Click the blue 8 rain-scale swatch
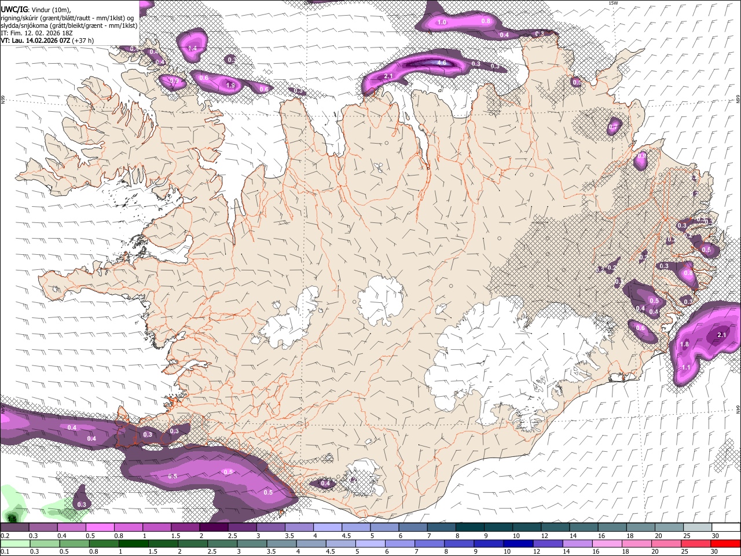Screen dimensions: 741x556 [458, 543]
